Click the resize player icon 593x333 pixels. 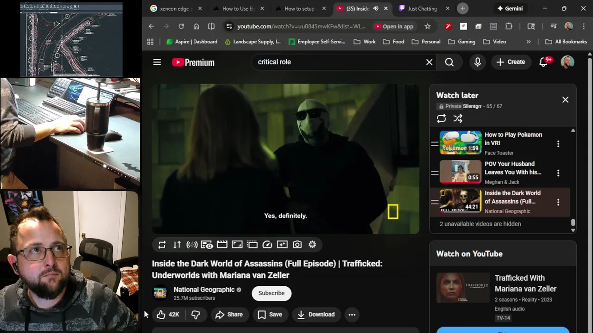point(237,245)
